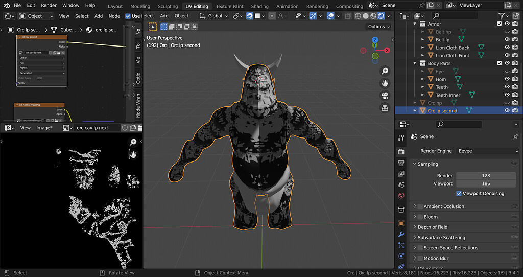Open the Particles properties tab icon
Screen dimensions: 523x277
pos(401,245)
